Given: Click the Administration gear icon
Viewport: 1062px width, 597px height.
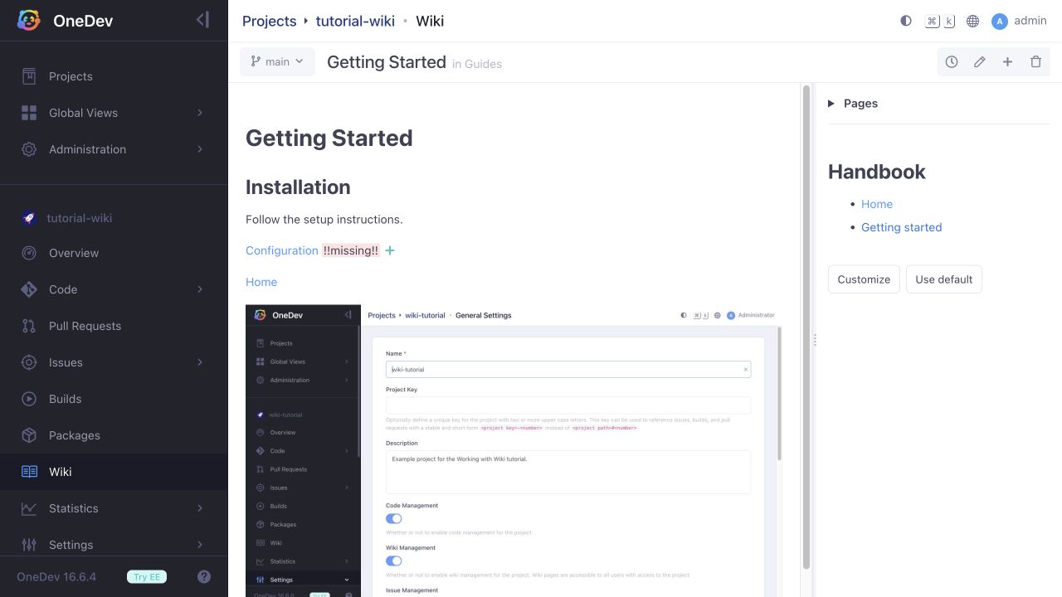Looking at the screenshot, I should pos(29,149).
